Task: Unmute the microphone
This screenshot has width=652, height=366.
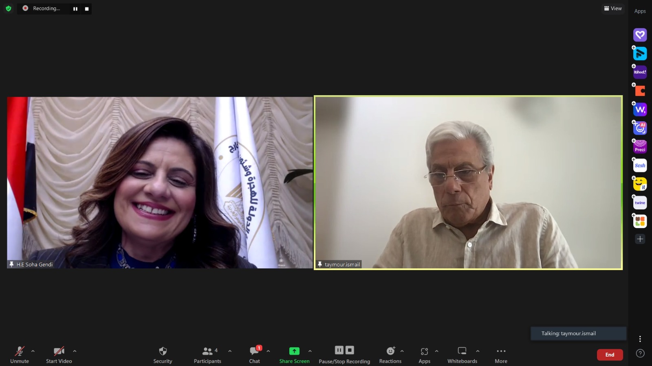Action: (20, 355)
